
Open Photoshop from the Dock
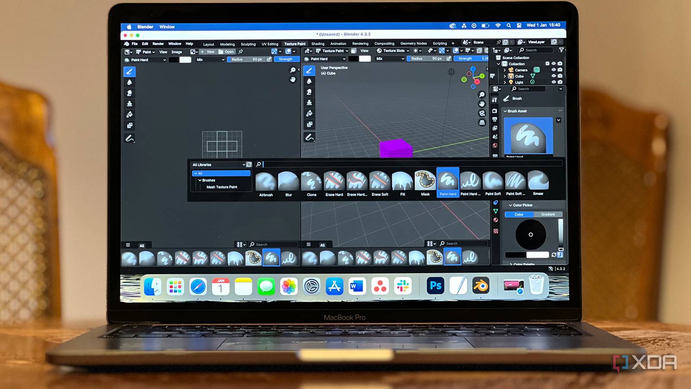[x=435, y=286]
